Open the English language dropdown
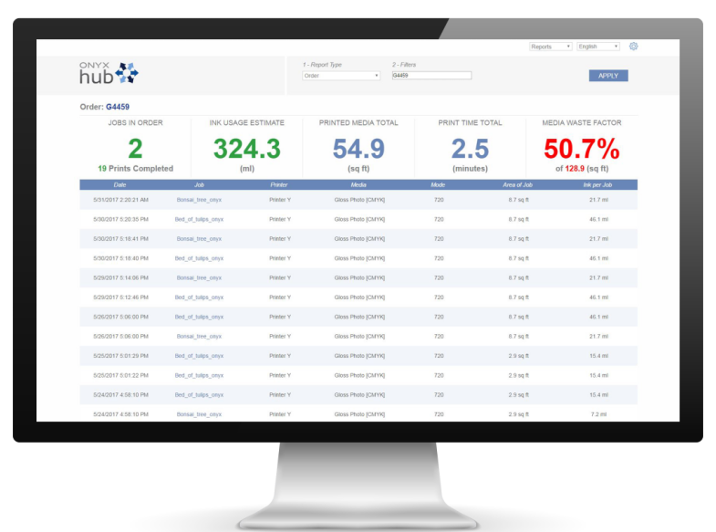716x532 pixels. tap(597, 47)
